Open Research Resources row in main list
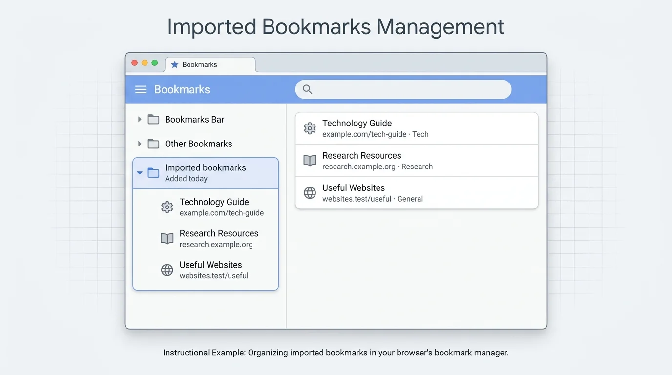Screen dimensions: 672x375 (x=417, y=161)
